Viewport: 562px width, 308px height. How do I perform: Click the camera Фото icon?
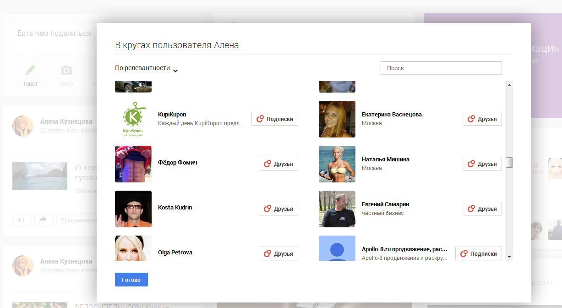[66, 71]
